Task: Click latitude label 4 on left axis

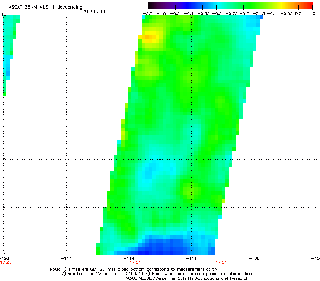Action: (x=3, y=158)
